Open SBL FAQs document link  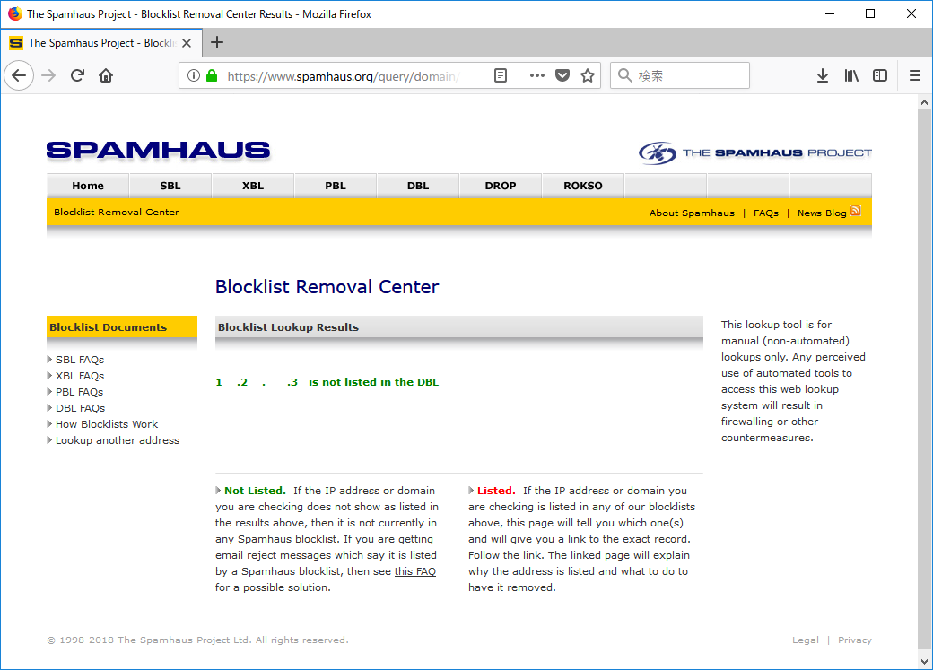[80, 360]
